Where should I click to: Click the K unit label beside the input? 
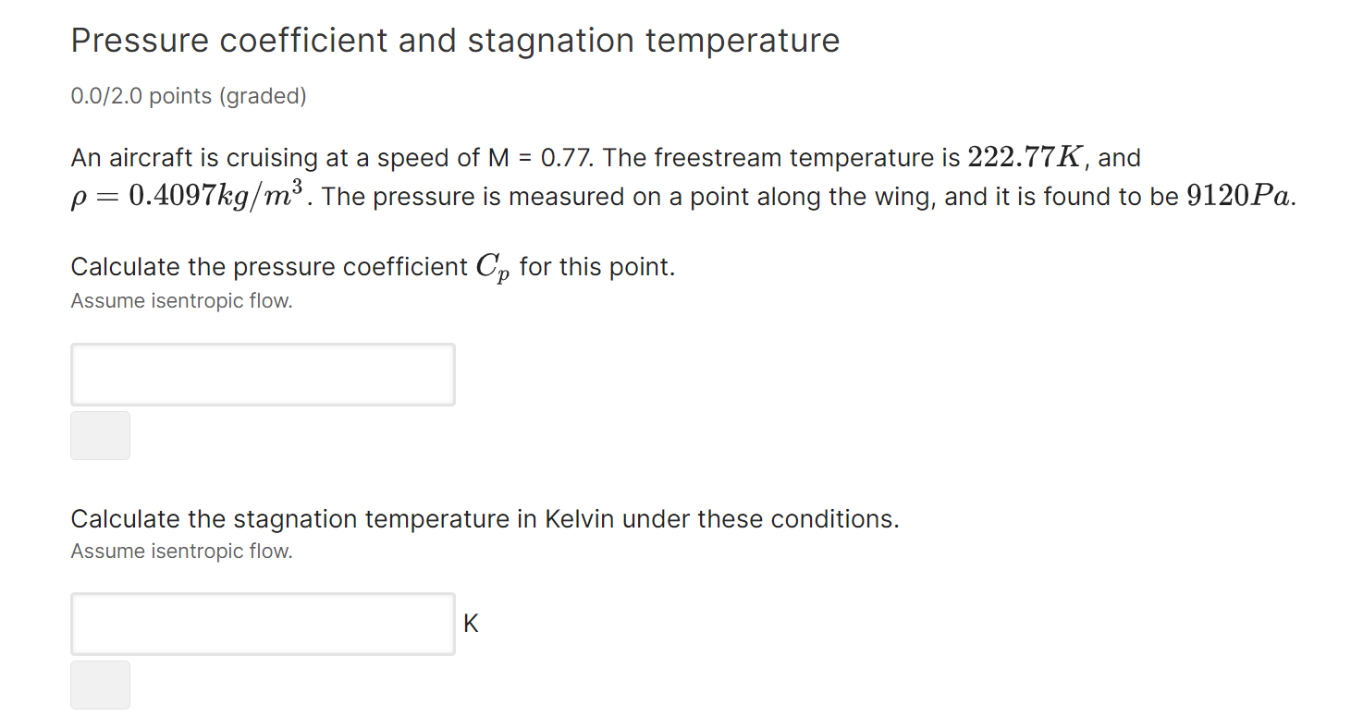coord(472,623)
